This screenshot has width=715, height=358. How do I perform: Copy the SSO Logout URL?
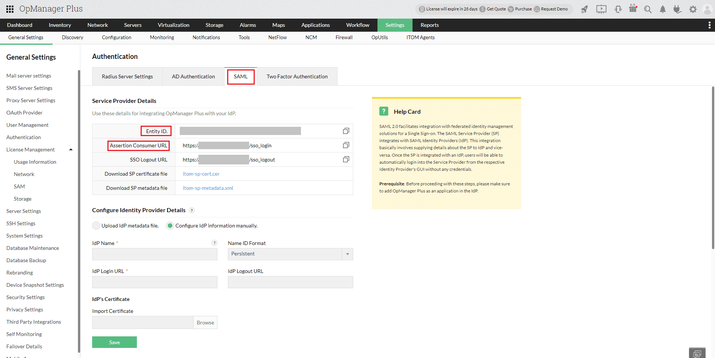click(x=346, y=159)
